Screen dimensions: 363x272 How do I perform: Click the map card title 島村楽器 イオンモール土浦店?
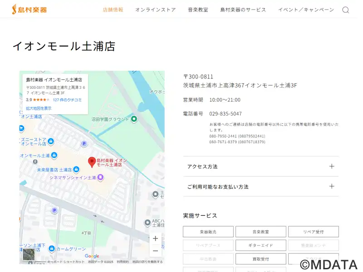[54, 80]
